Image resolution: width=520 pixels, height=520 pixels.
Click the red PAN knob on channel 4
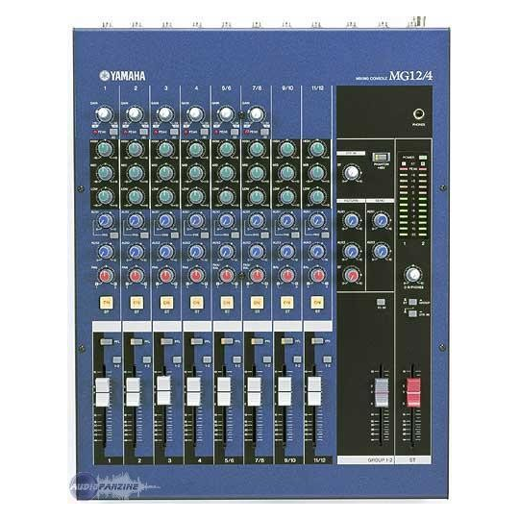point(196,275)
